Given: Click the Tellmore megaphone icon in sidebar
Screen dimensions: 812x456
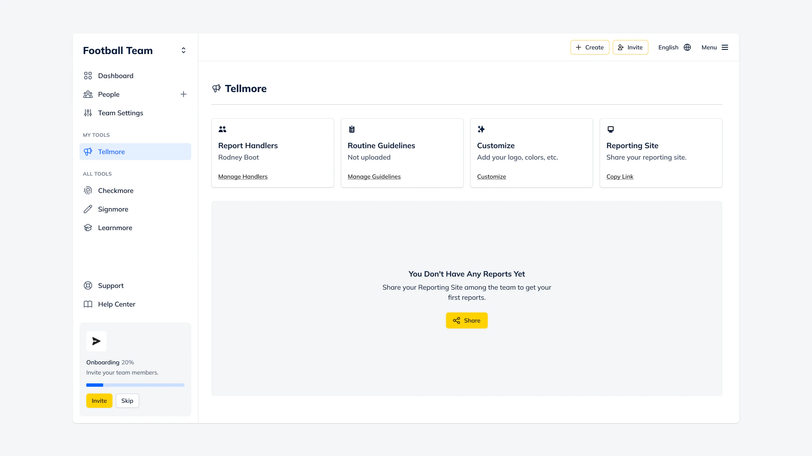Looking at the screenshot, I should pyautogui.click(x=88, y=152).
